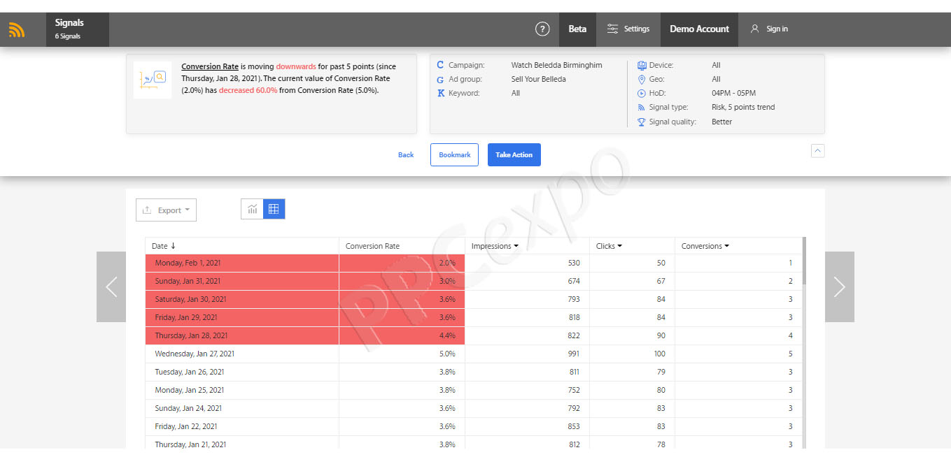The height and width of the screenshot is (464, 951).
Task: Select the Friday, Jan 22, 2021 row
Action: coord(474,426)
